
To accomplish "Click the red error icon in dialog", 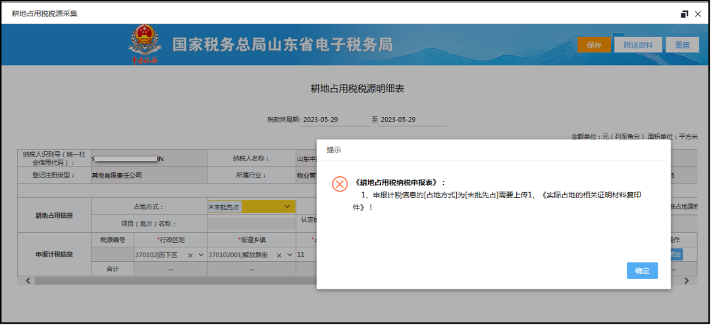I will click(340, 184).
